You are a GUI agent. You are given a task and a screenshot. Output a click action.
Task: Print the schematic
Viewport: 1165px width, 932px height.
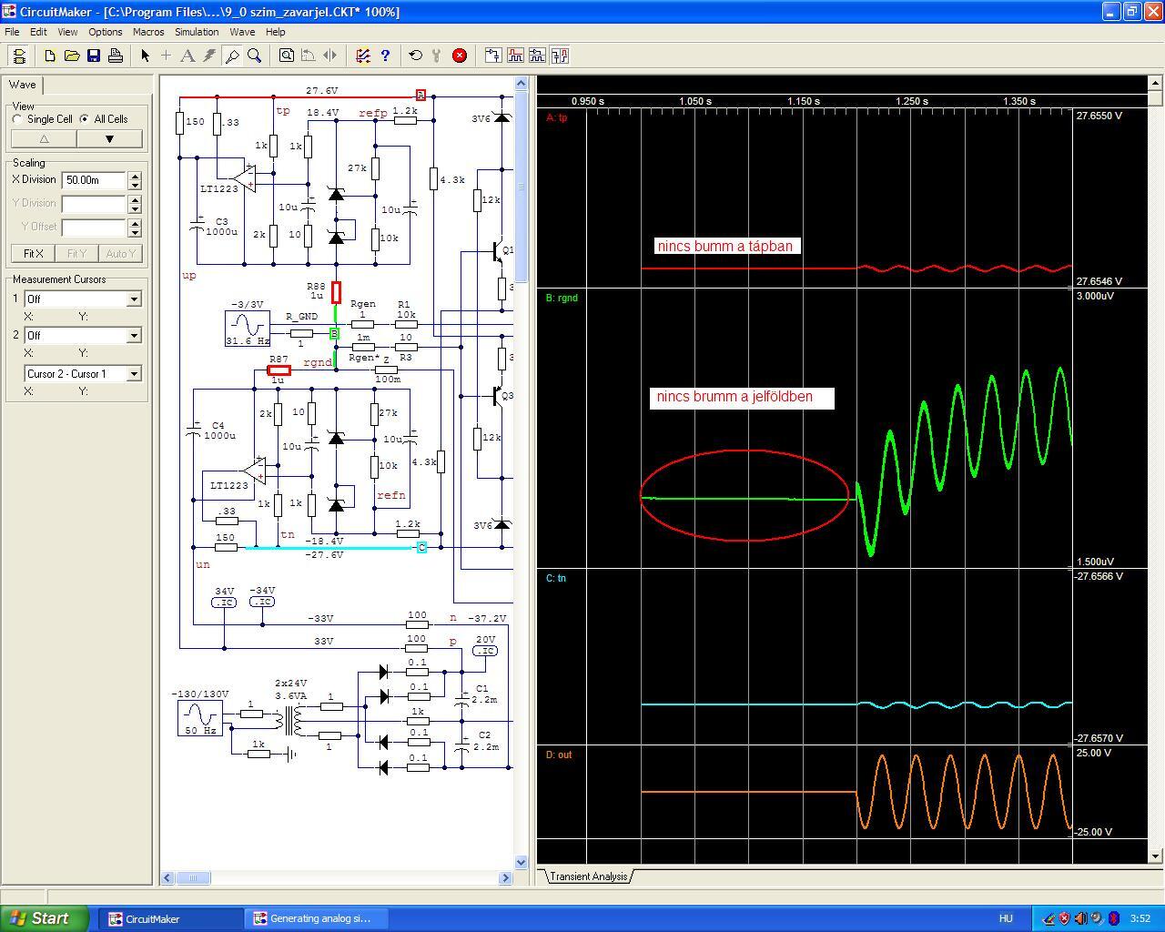click(116, 56)
